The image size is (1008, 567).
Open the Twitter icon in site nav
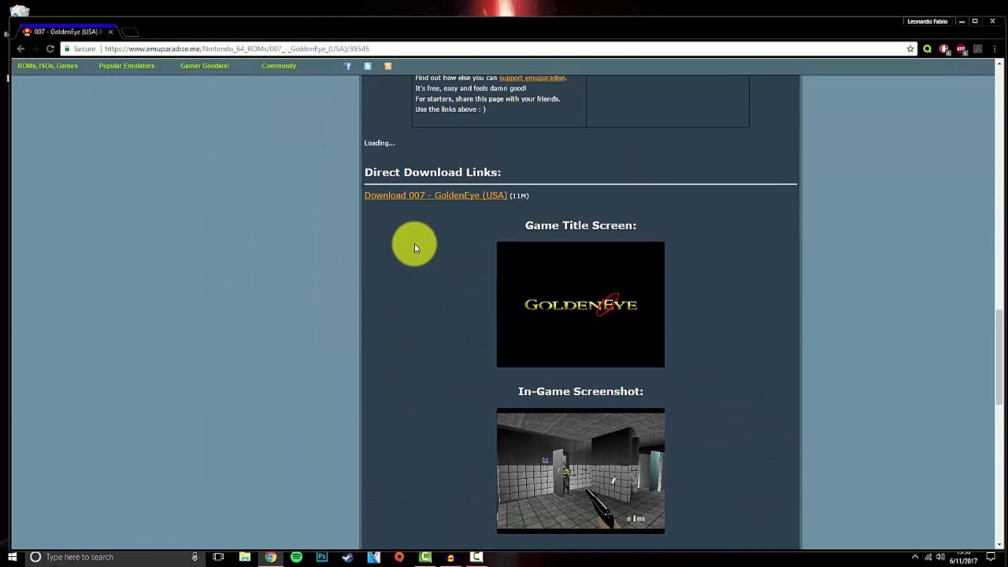368,66
